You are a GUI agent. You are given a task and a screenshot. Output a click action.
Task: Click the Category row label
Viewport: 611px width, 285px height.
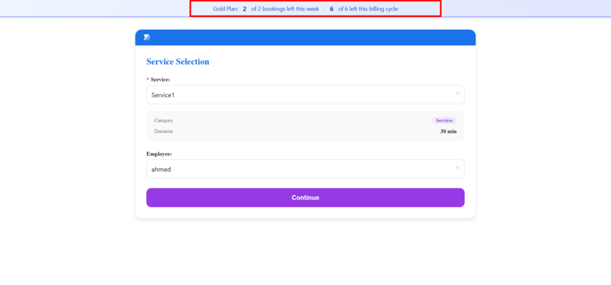[163, 120]
